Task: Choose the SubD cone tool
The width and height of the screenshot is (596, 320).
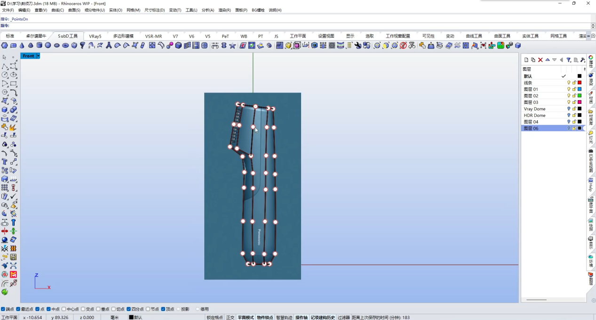Action: click(x=22, y=46)
